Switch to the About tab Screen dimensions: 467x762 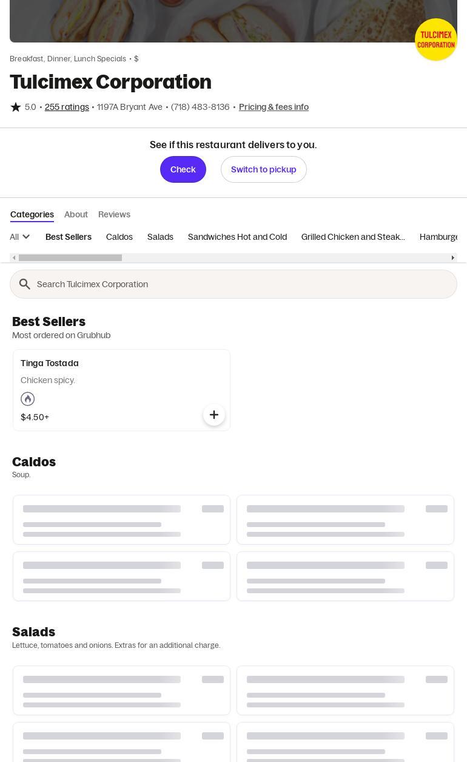[76, 214]
